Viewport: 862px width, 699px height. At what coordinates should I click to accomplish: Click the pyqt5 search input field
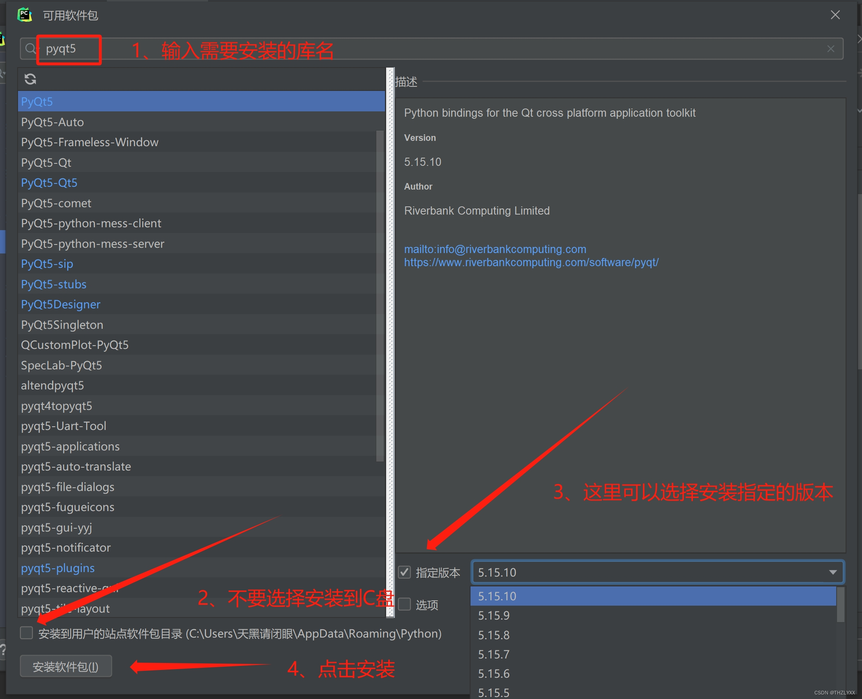point(432,49)
